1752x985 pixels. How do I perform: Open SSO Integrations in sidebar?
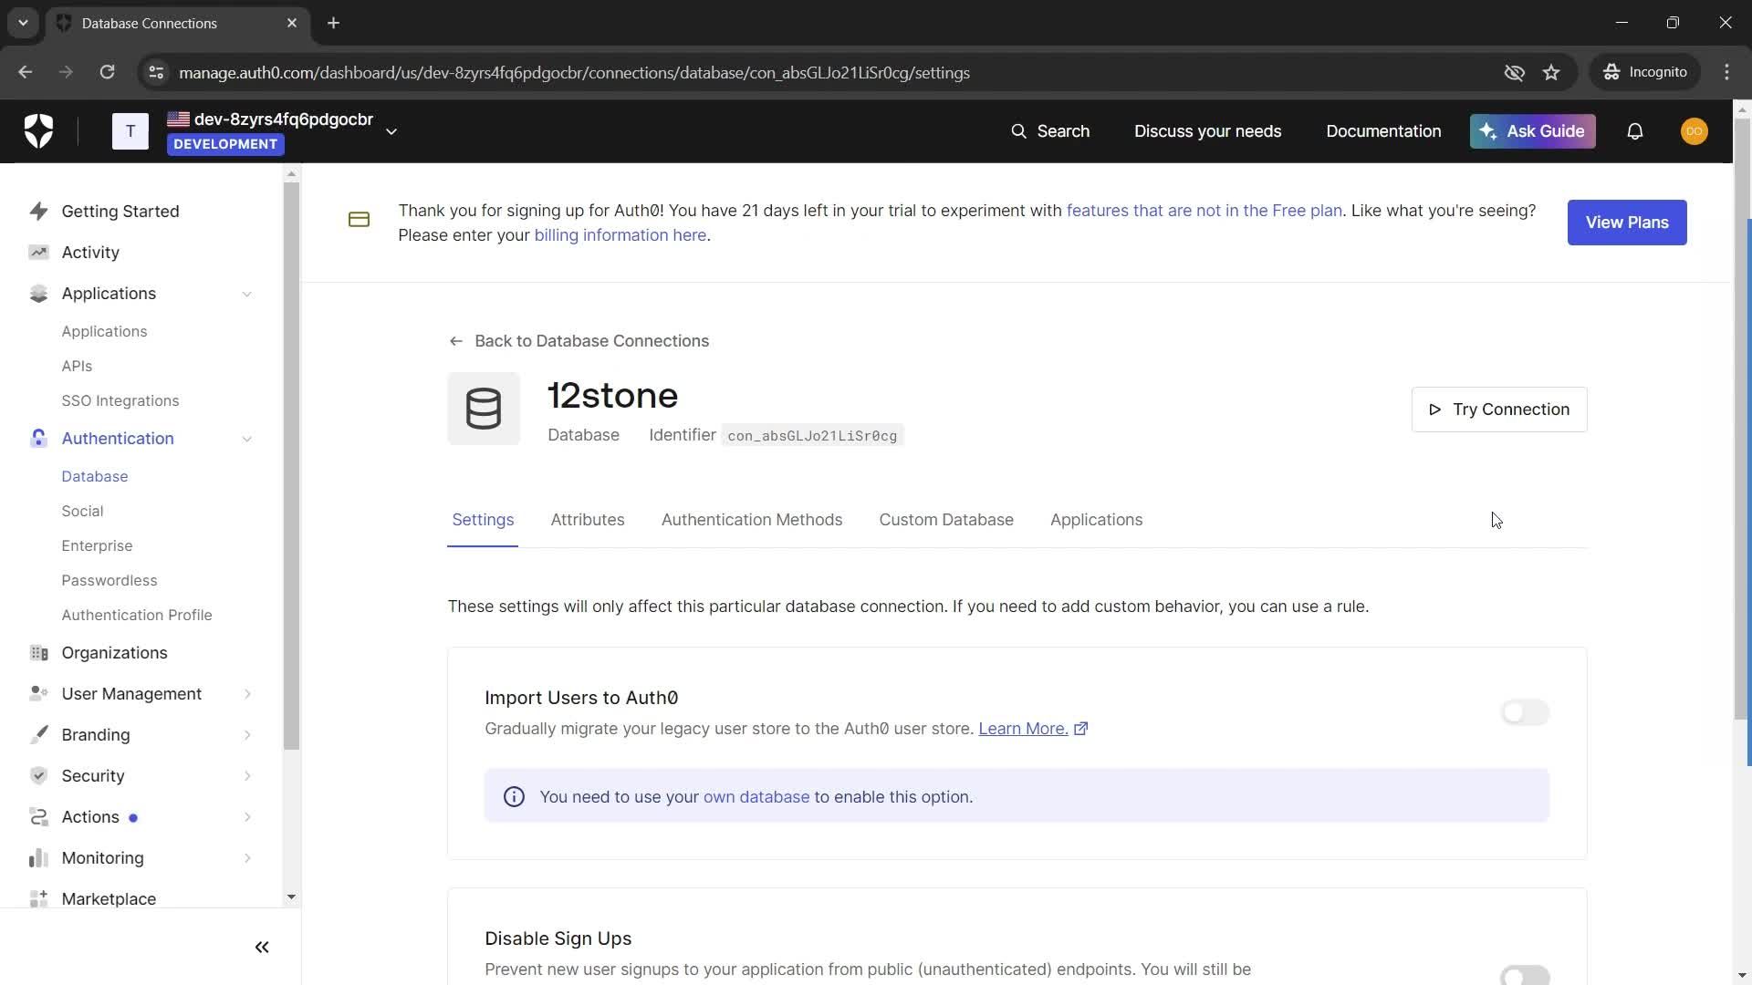pos(120,401)
